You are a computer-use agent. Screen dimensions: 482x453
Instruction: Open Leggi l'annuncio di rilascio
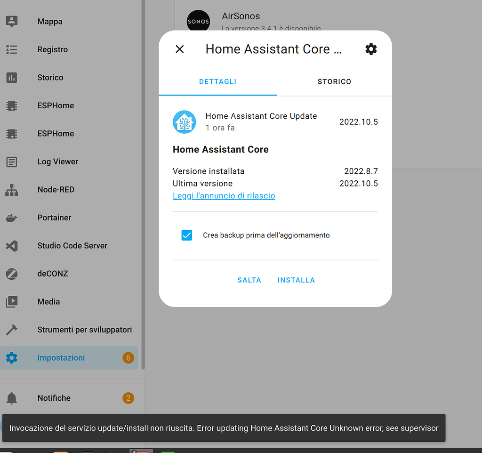pos(224,195)
